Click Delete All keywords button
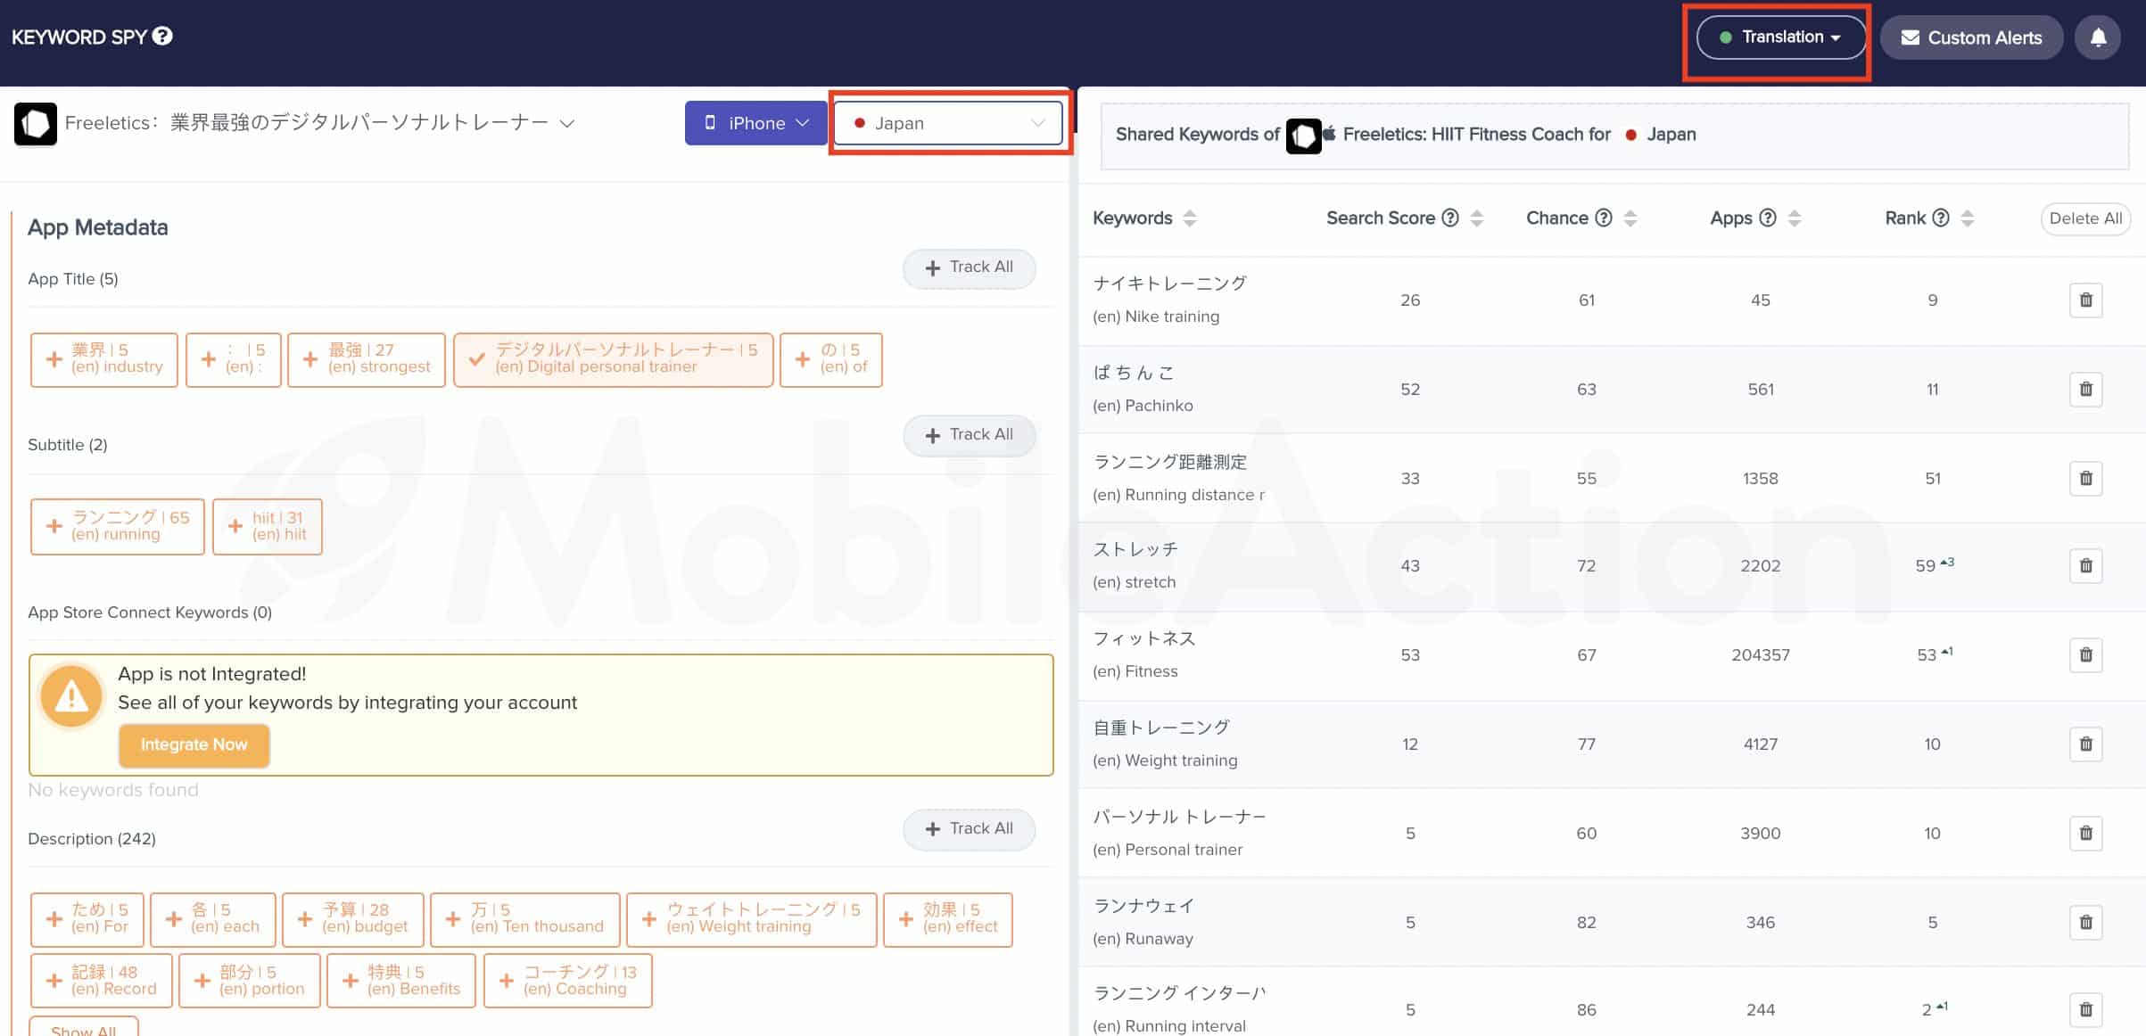2146x1036 pixels. click(2085, 218)
